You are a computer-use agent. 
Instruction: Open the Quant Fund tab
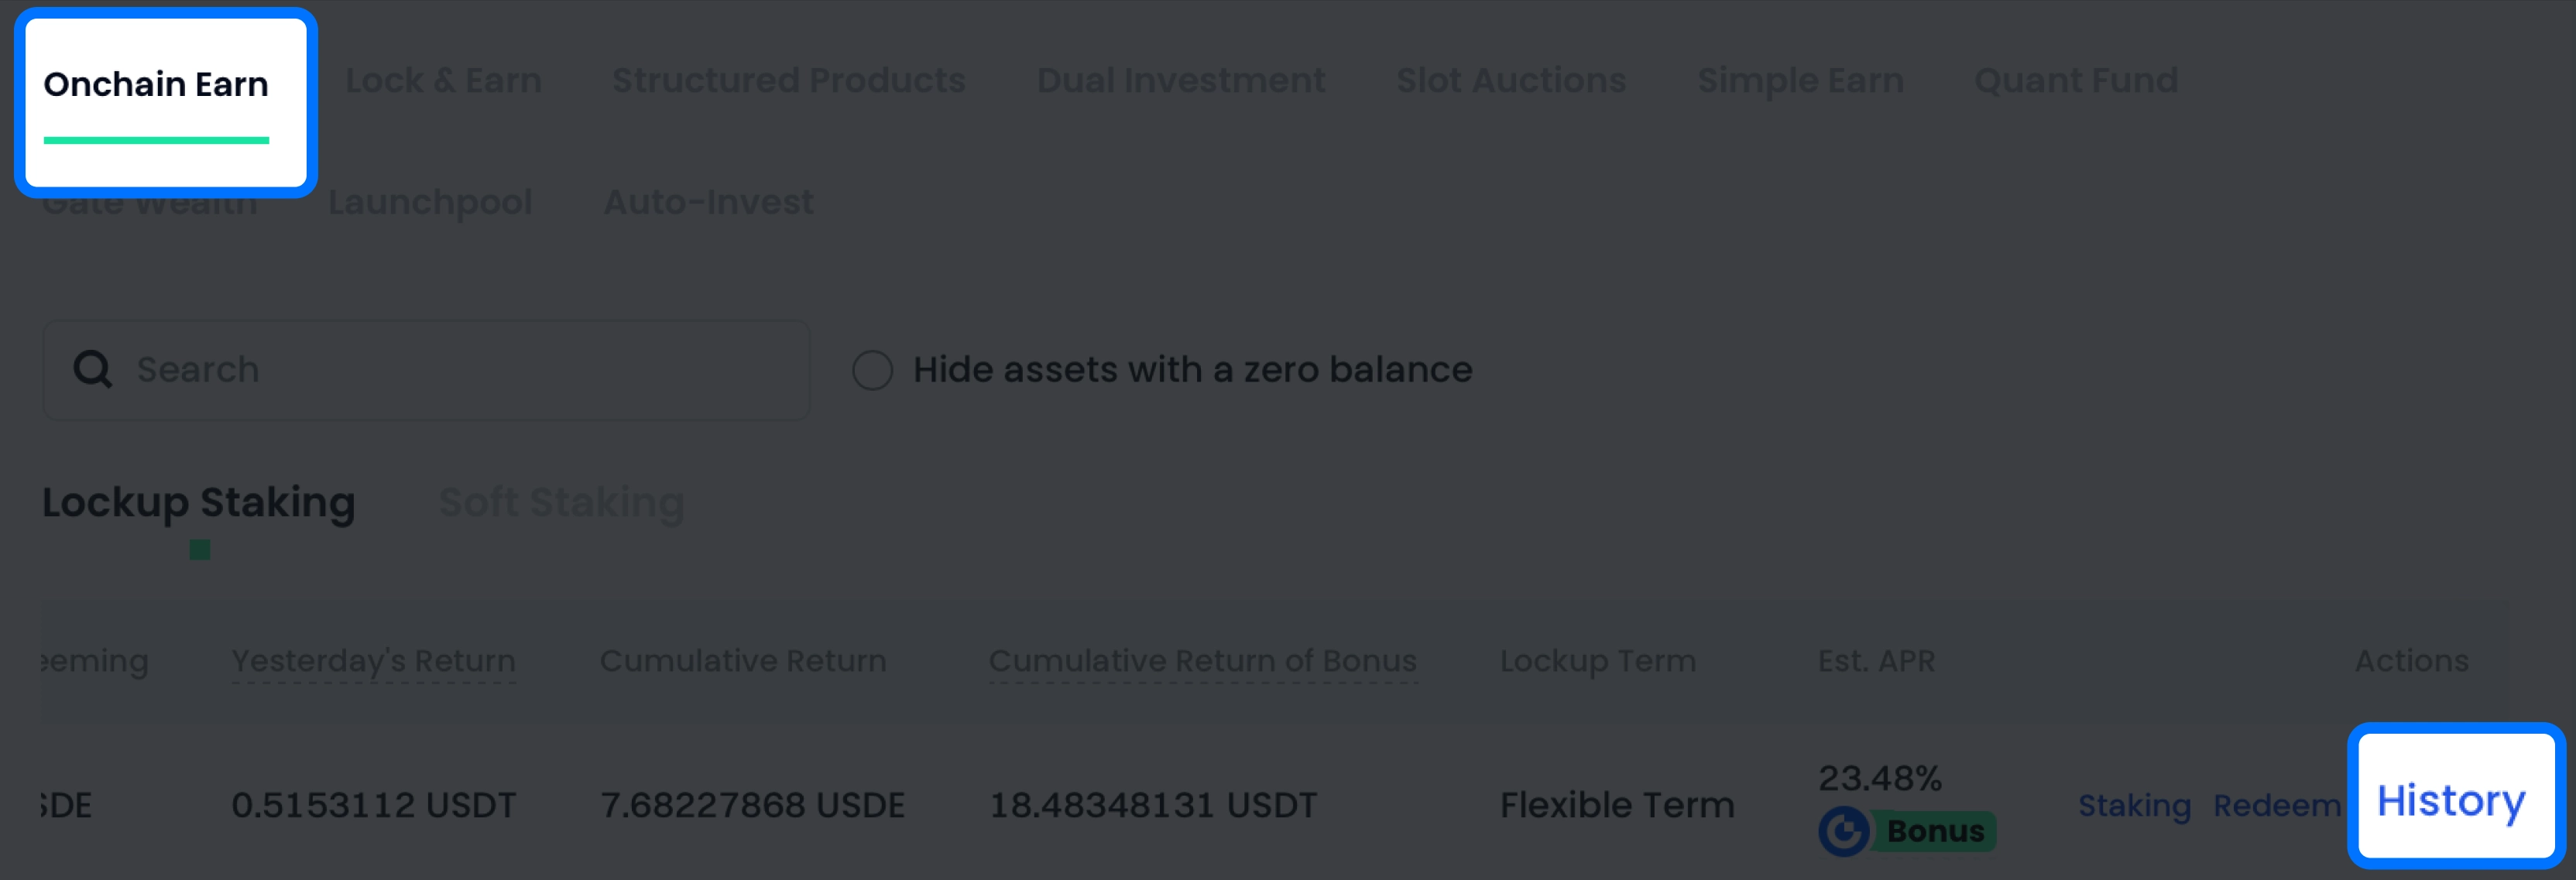tap(2076, 80)
